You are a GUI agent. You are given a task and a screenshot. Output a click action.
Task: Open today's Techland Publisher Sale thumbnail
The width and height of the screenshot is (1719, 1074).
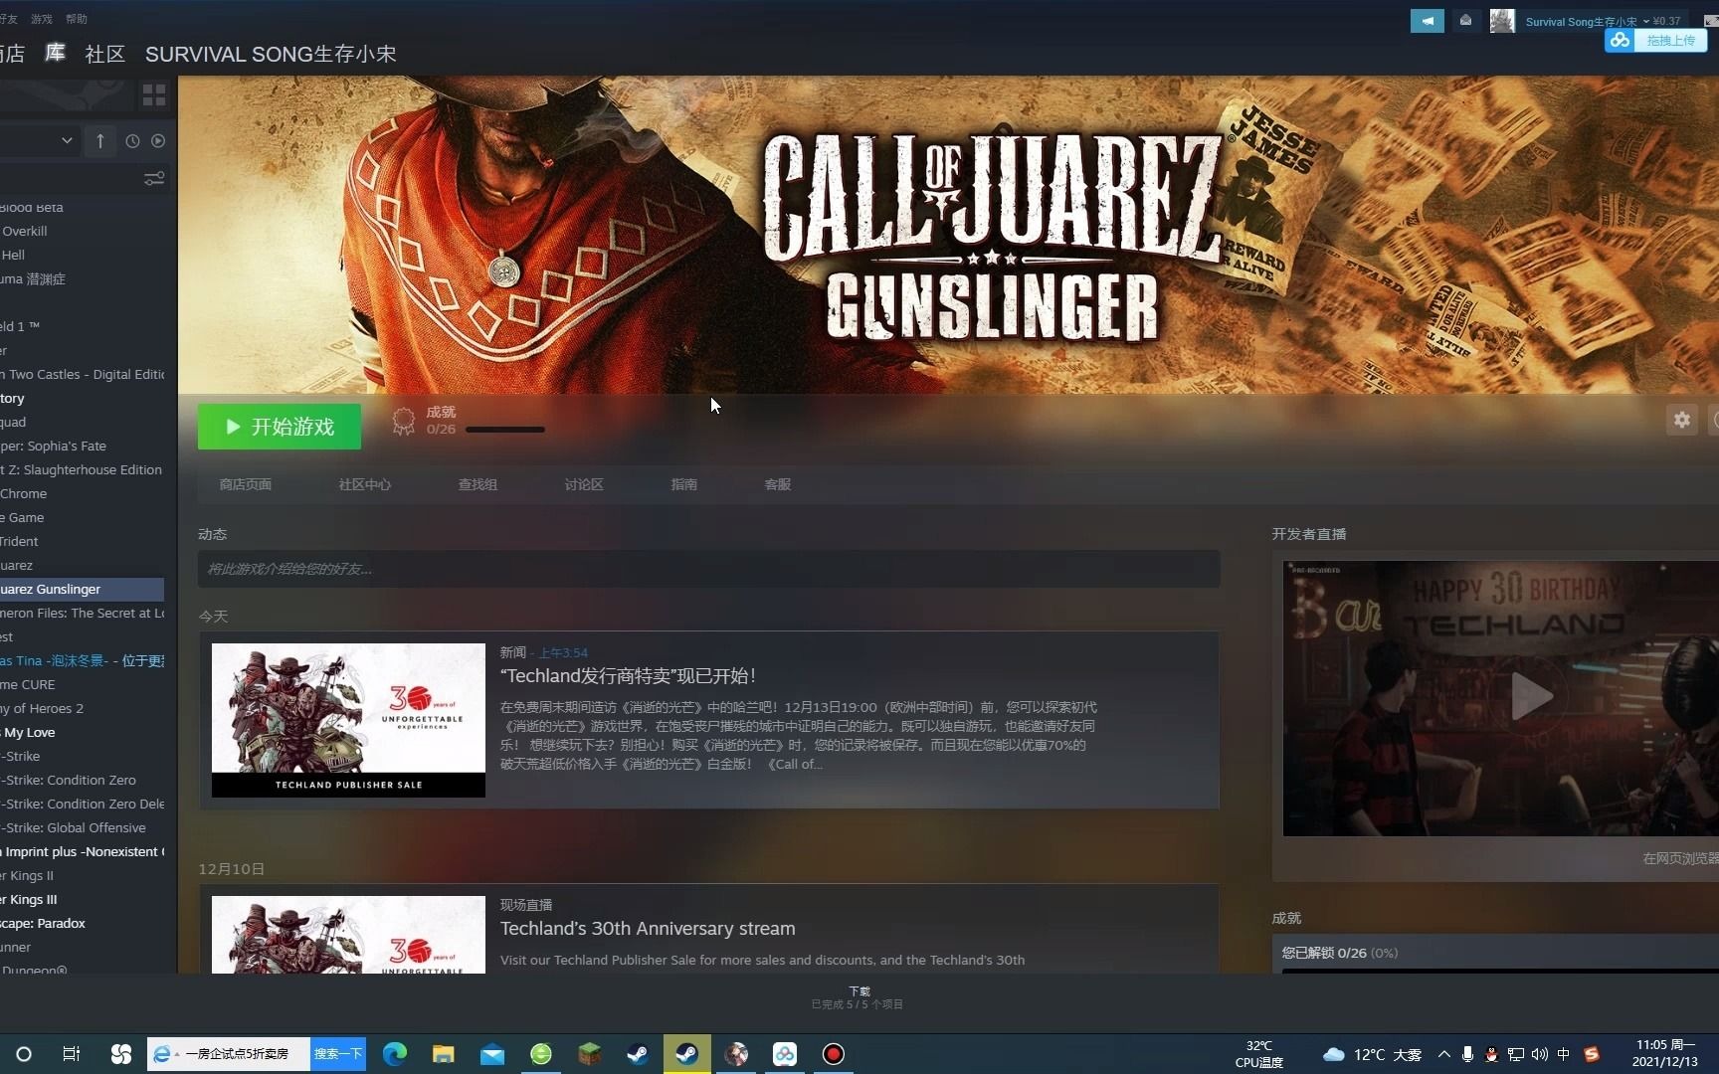click(348, 720)
